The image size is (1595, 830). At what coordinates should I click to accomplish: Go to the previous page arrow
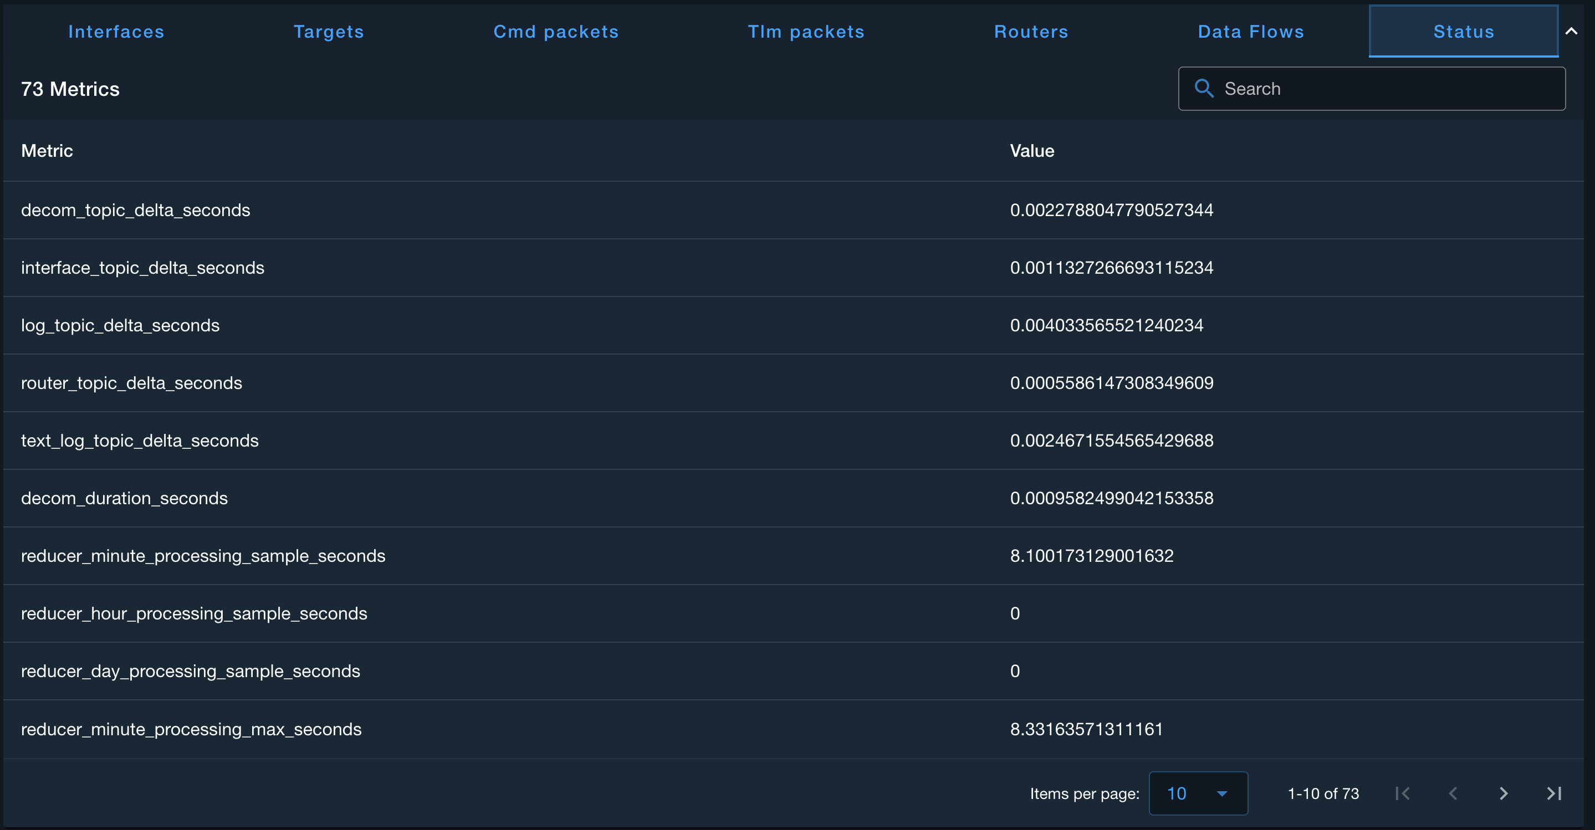(1453, 793)
